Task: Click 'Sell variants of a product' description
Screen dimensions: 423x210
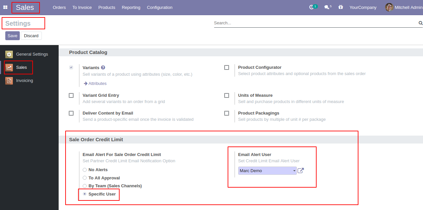Action: (137, 74)
